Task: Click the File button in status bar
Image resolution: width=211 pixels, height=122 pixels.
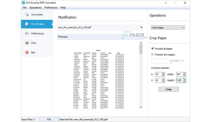Action: [x=49, y=119]
